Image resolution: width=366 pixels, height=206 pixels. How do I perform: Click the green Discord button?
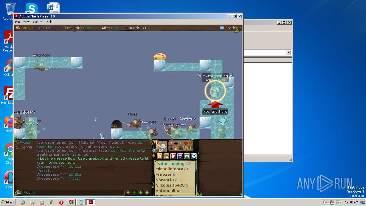click(187, 156)
